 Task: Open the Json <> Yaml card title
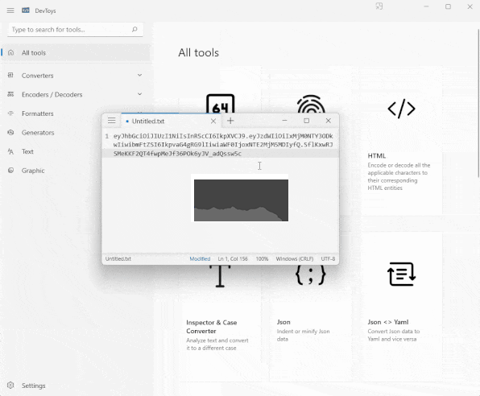click(x=388, y=322)
